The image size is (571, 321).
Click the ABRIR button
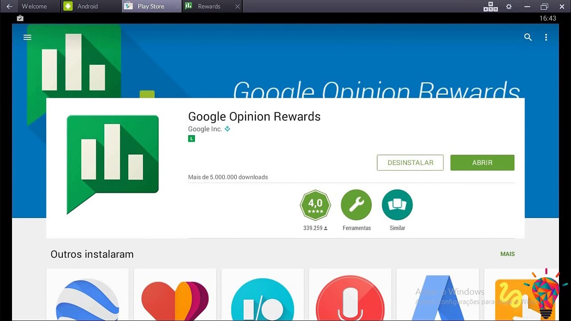pos(482,163)
